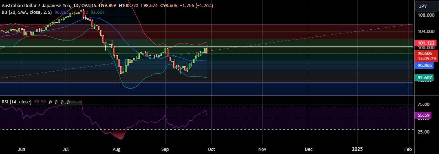Image resolution: width=439 pixels, height=154 pixels.
Task: Click the Dec label on time axis
Action: (308, 150)
